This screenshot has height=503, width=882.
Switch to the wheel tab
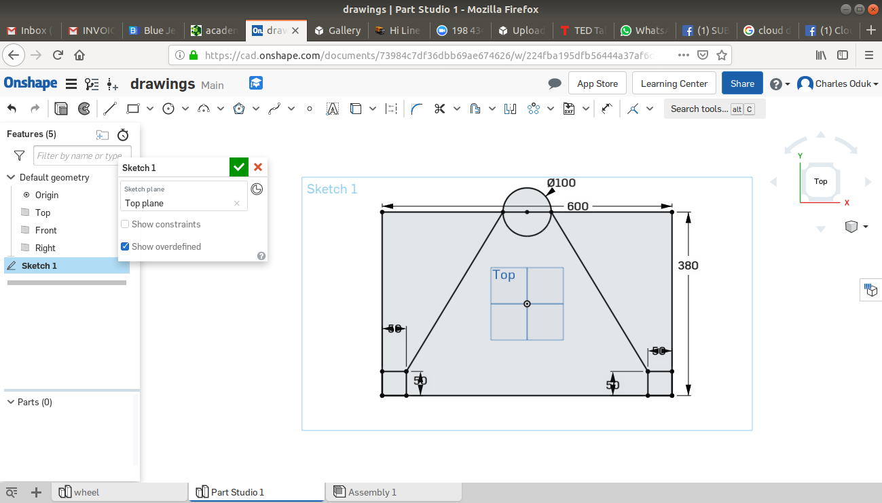121,492
